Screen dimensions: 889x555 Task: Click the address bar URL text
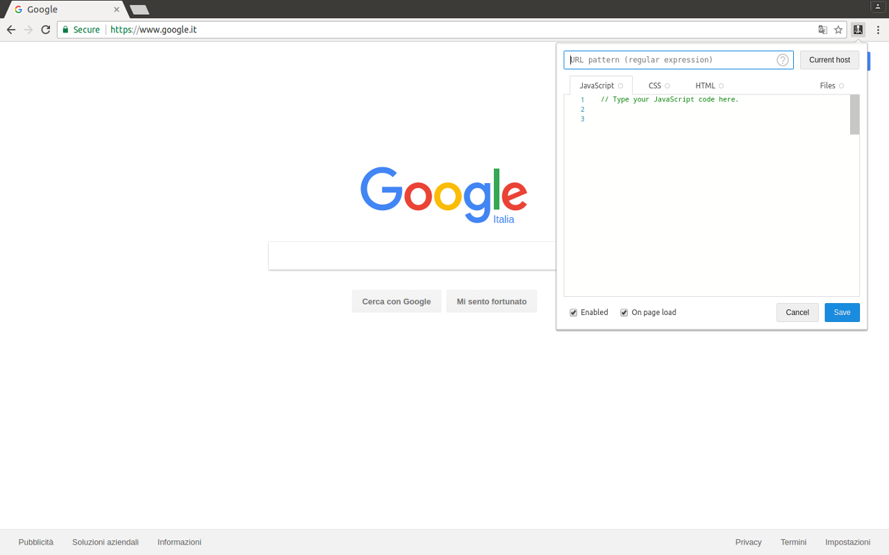point(153,30)
